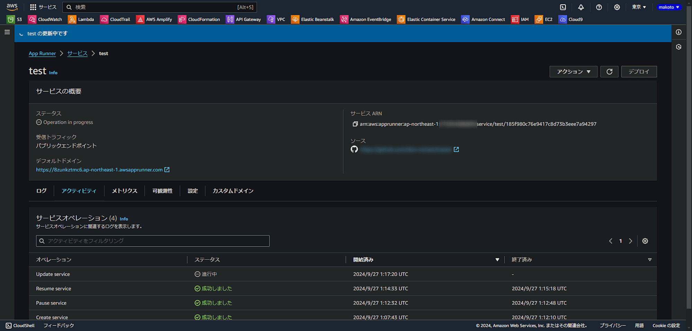The width and height of the screenshot is (692, 331).
Task: Open CloudShell in the footer
Action: click(20, 325)
